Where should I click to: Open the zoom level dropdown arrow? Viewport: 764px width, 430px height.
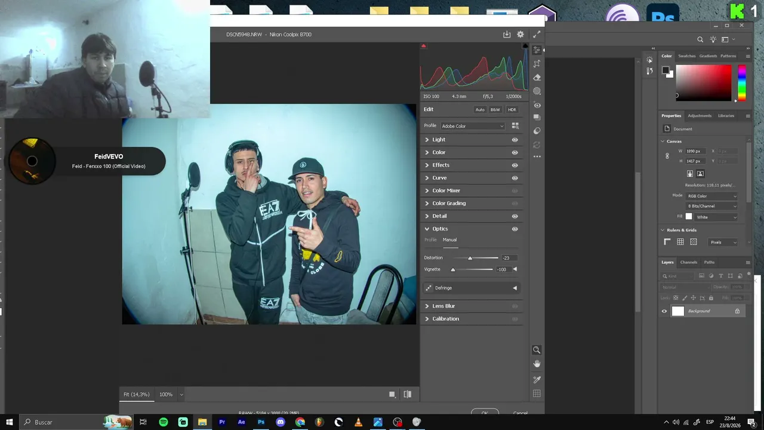[x=181, y=395]
